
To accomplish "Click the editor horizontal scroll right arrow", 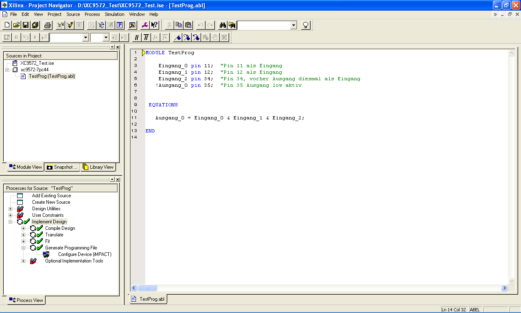I will [x=504, y=288].
